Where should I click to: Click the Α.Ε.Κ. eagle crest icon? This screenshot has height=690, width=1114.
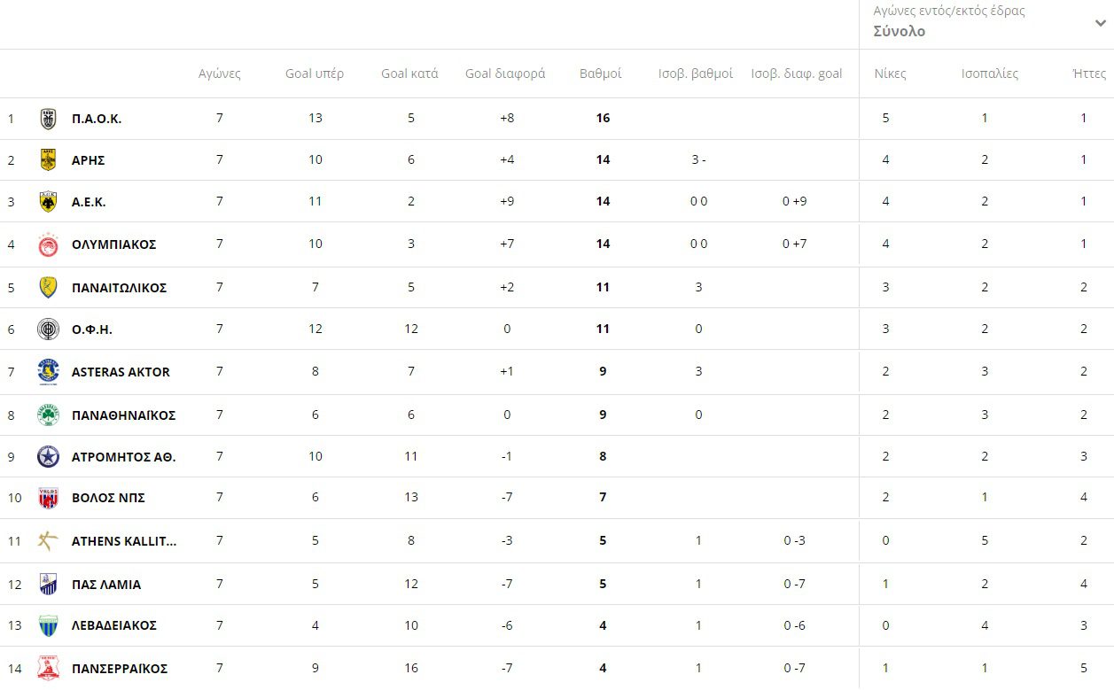point(49,202)
